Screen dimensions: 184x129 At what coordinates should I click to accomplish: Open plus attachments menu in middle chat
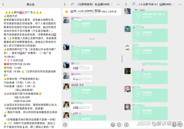pyautogui.click(x=119, y=125)
